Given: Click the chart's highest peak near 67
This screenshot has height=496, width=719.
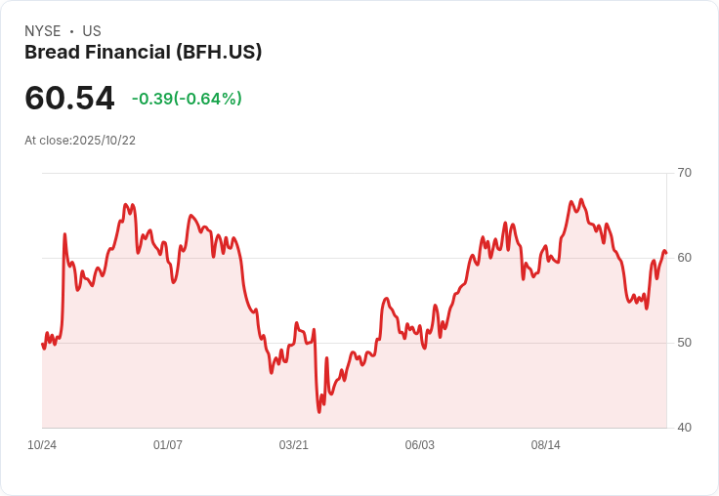Looking at the screenshot, I should pos(581,199).
